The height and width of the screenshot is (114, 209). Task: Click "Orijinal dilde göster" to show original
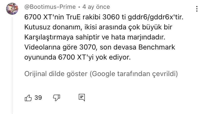tap(56, 74)
